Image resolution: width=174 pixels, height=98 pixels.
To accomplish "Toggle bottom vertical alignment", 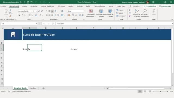I will (52, 11).
